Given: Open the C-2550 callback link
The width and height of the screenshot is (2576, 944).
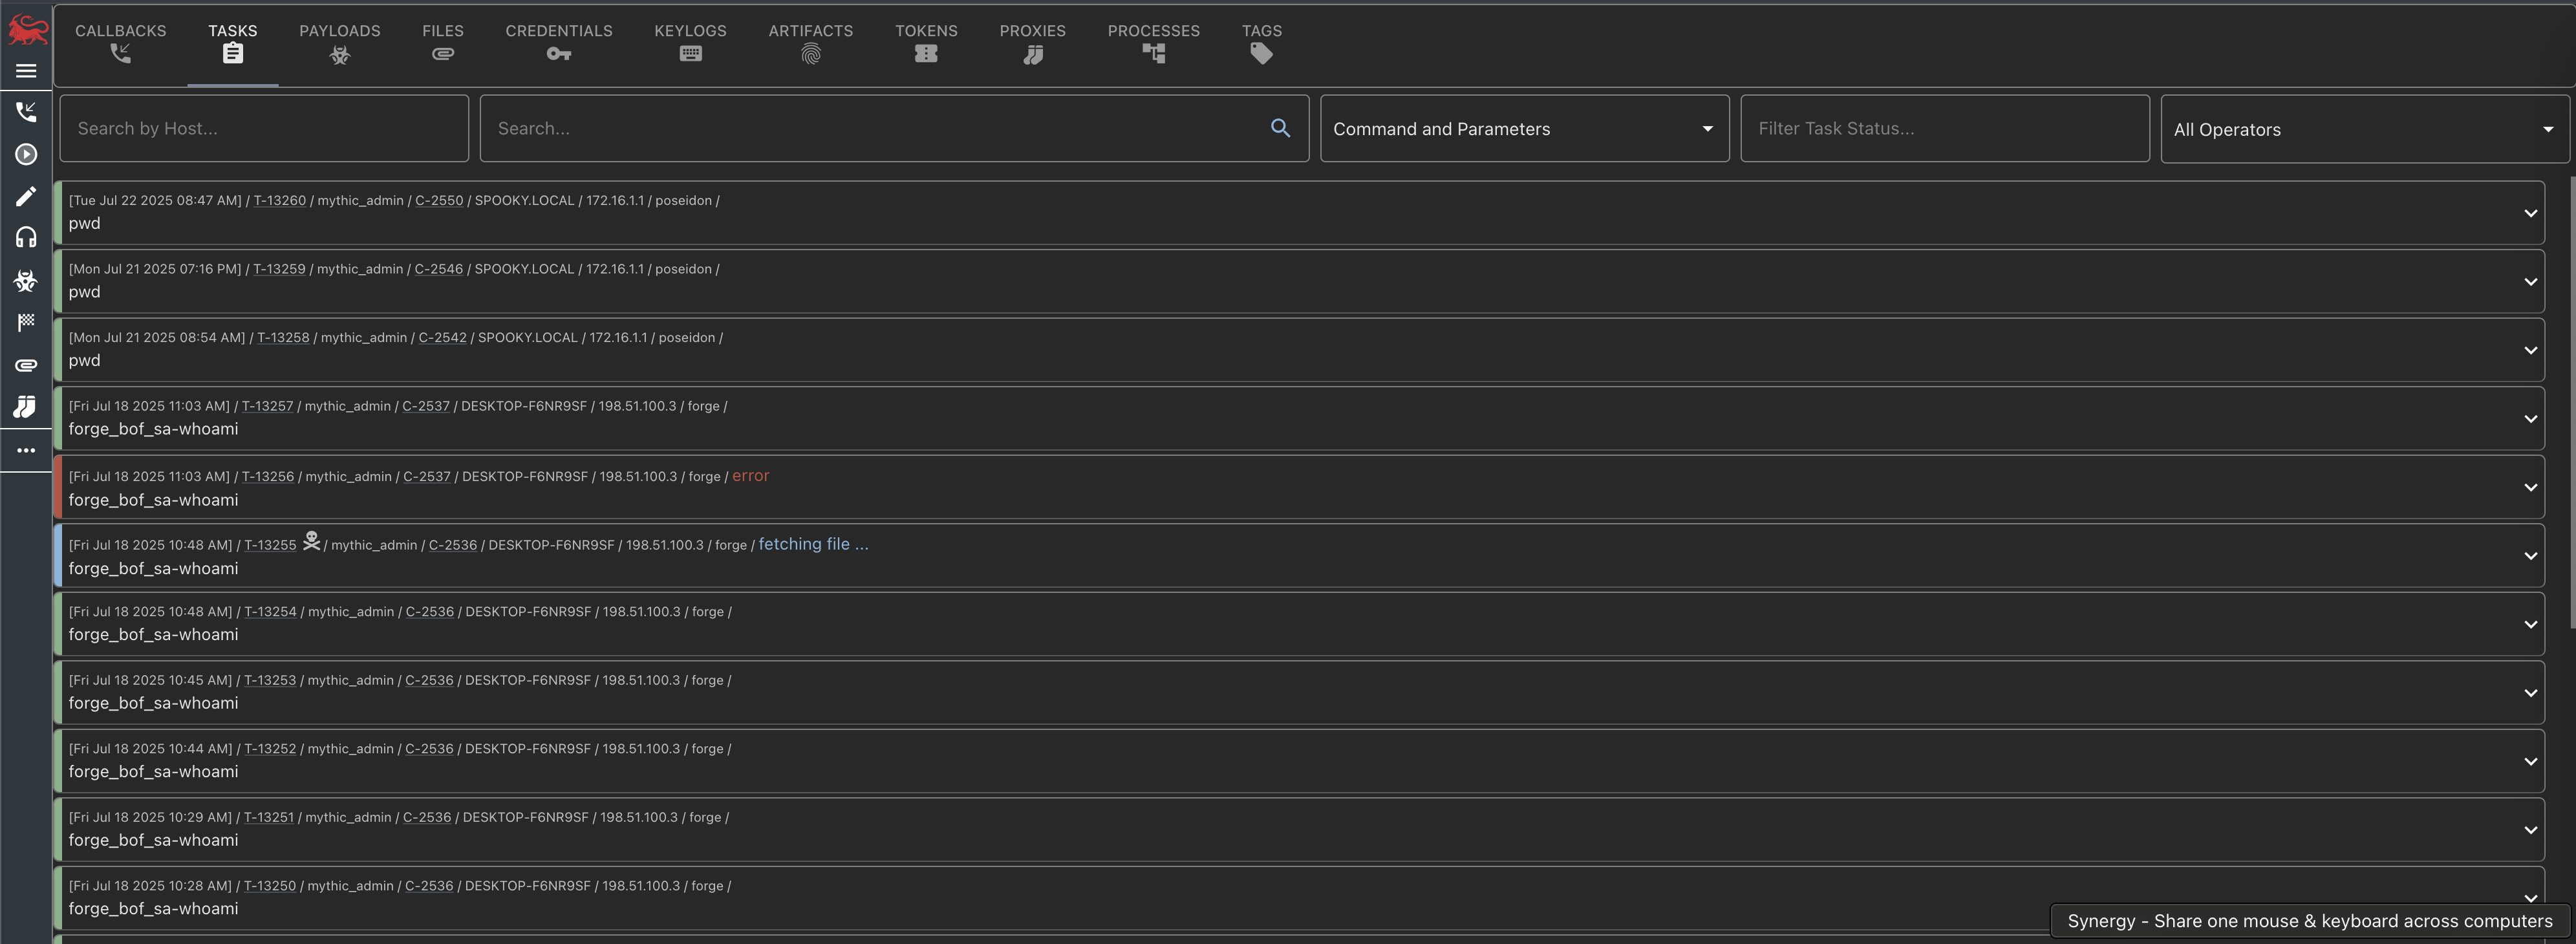Looking at the screenshot, I should [439, 200].
